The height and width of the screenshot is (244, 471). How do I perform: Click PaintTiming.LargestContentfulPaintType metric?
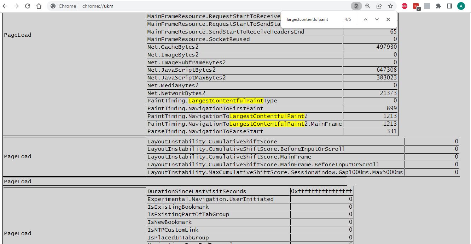212,101
